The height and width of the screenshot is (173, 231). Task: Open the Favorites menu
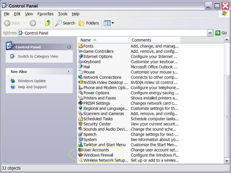coord(45,14)
